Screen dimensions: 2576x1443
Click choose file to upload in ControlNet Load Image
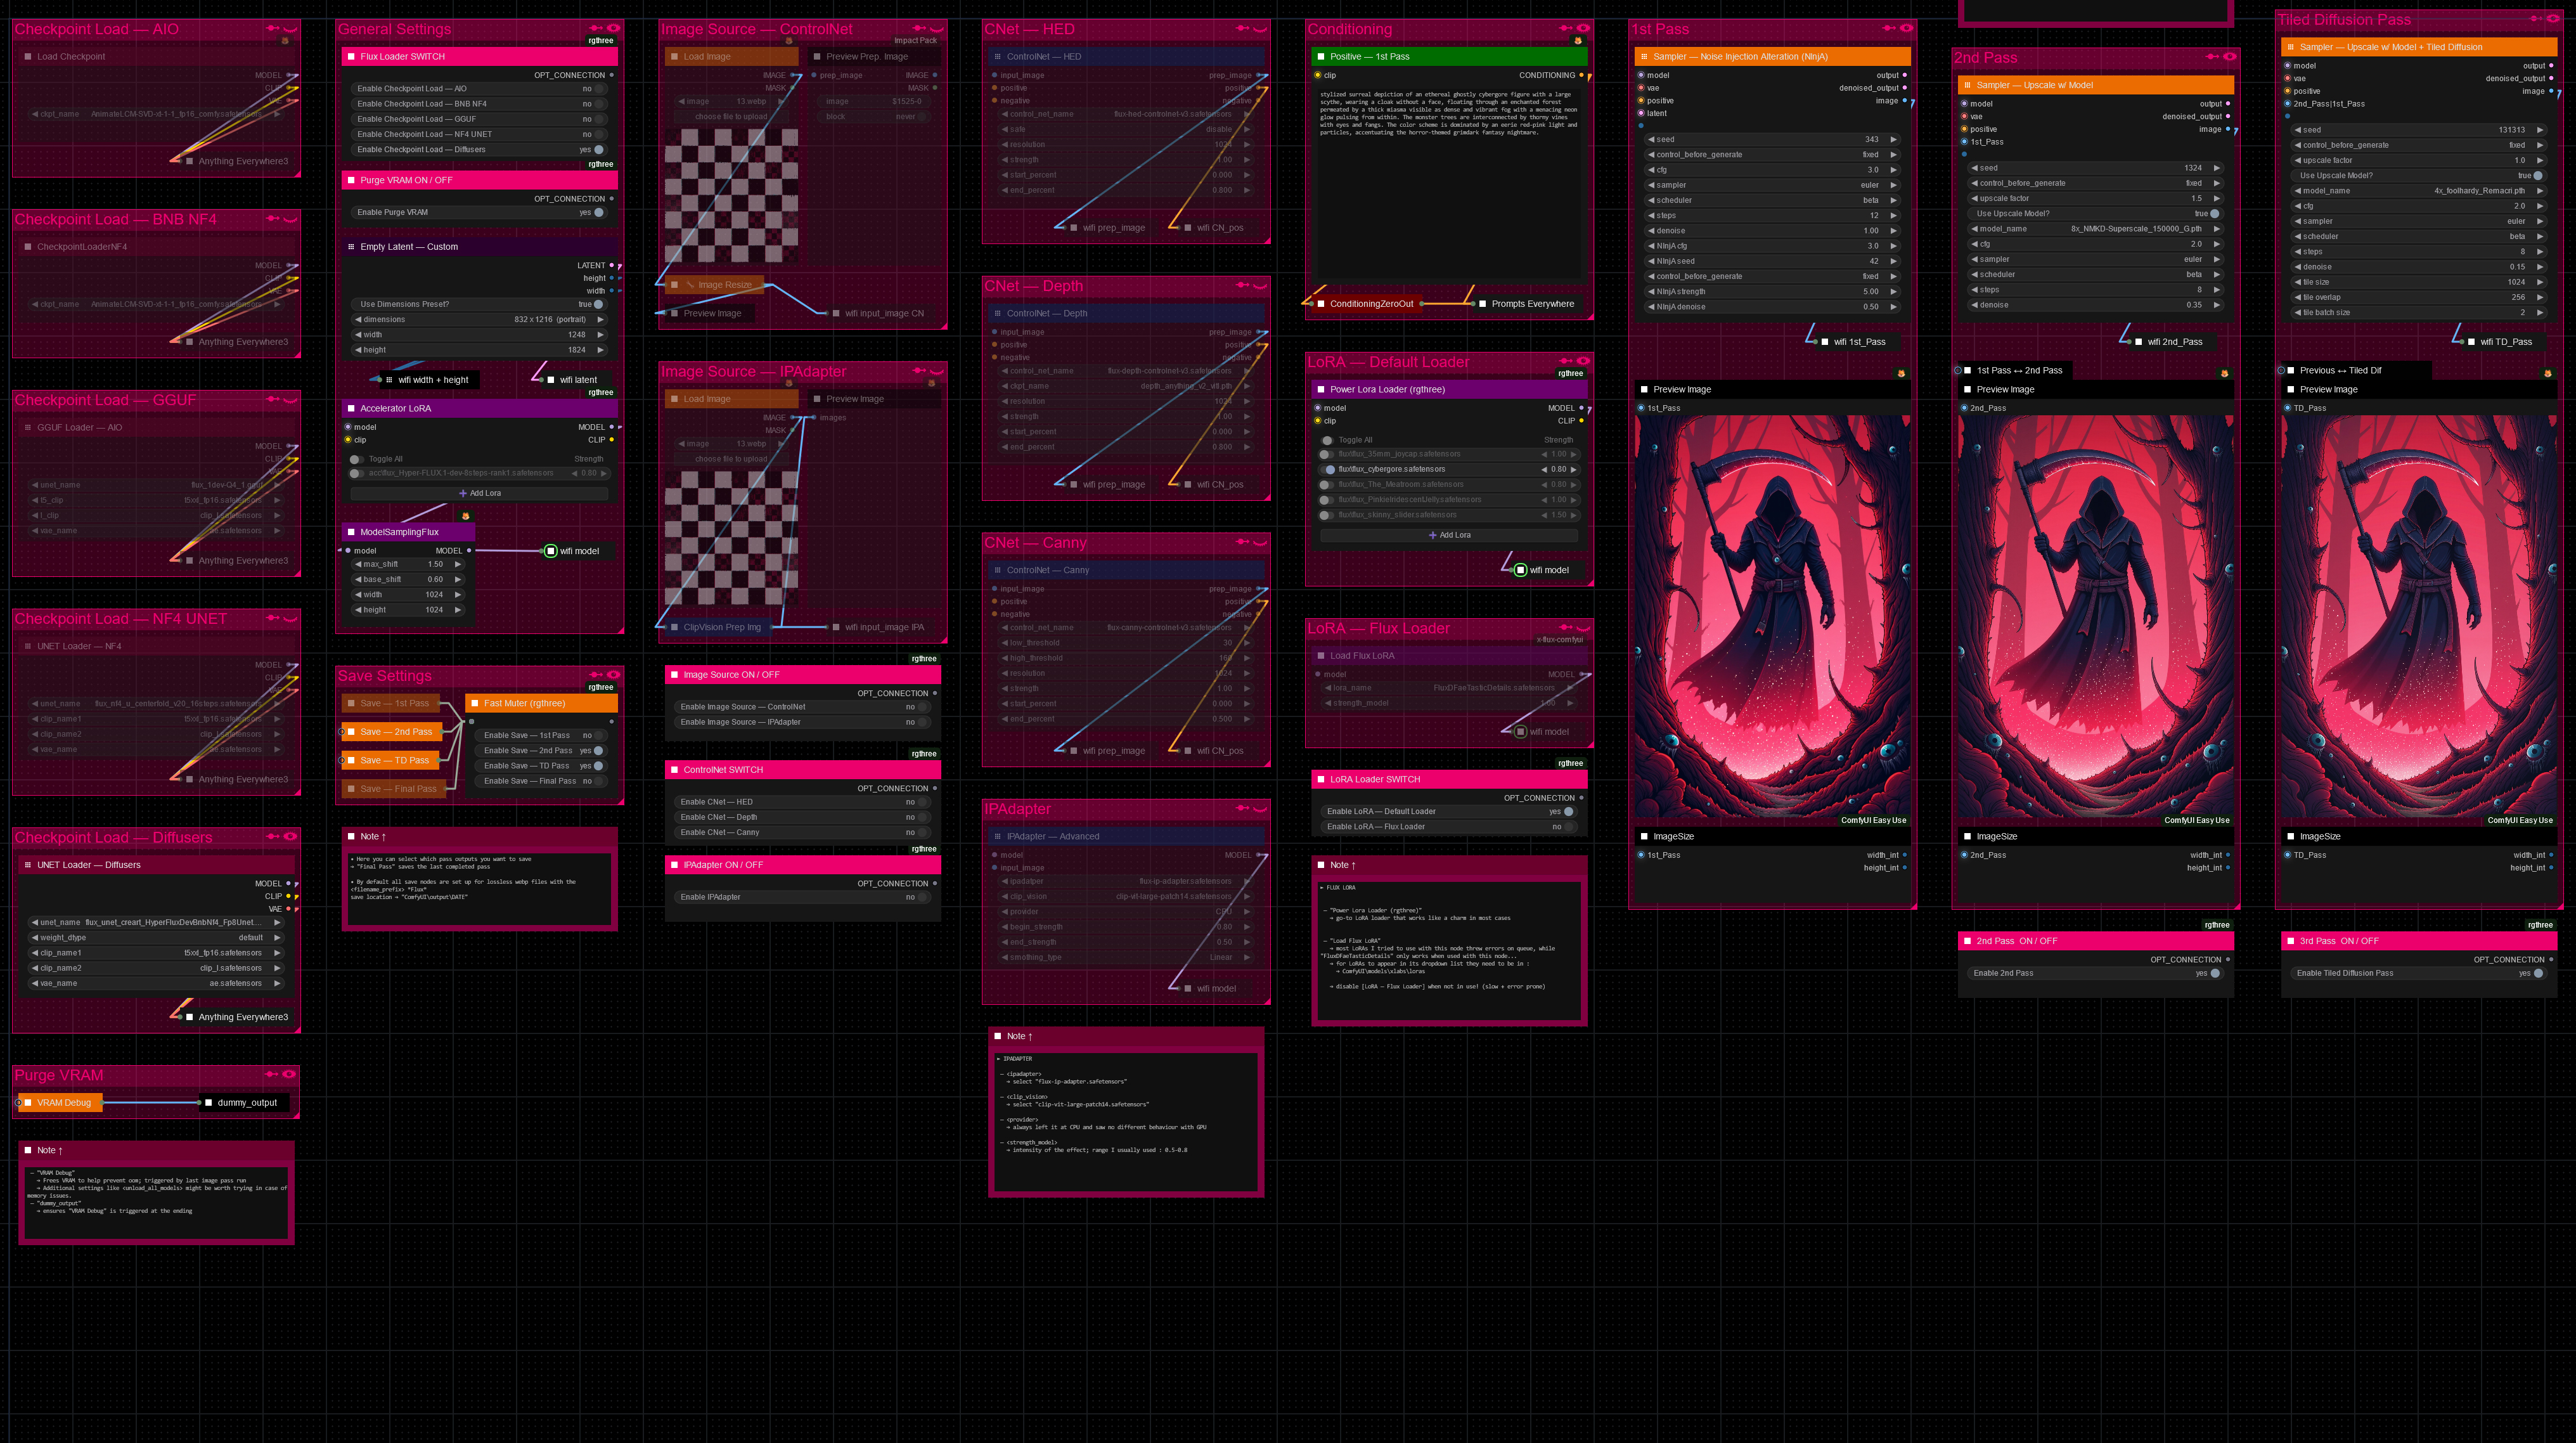[731, 116]
